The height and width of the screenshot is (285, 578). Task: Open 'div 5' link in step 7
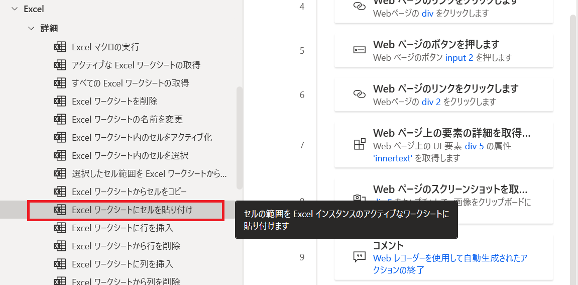click(x=474, y=146)
